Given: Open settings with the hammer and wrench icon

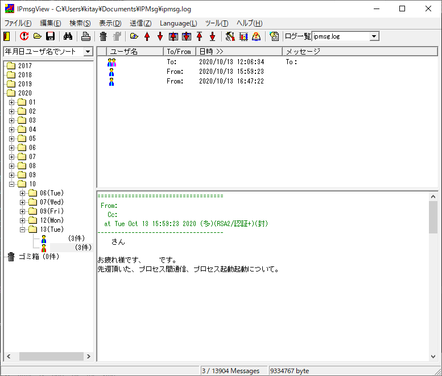Looking at the screenshot, I should tap(230, 36).
